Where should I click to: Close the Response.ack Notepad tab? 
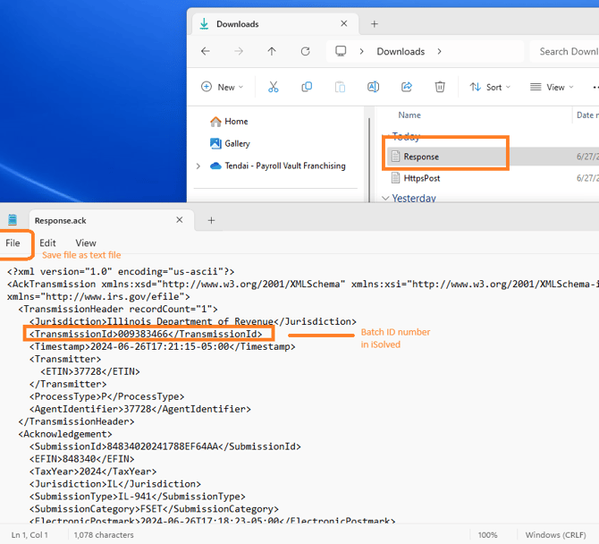point(179,220)
